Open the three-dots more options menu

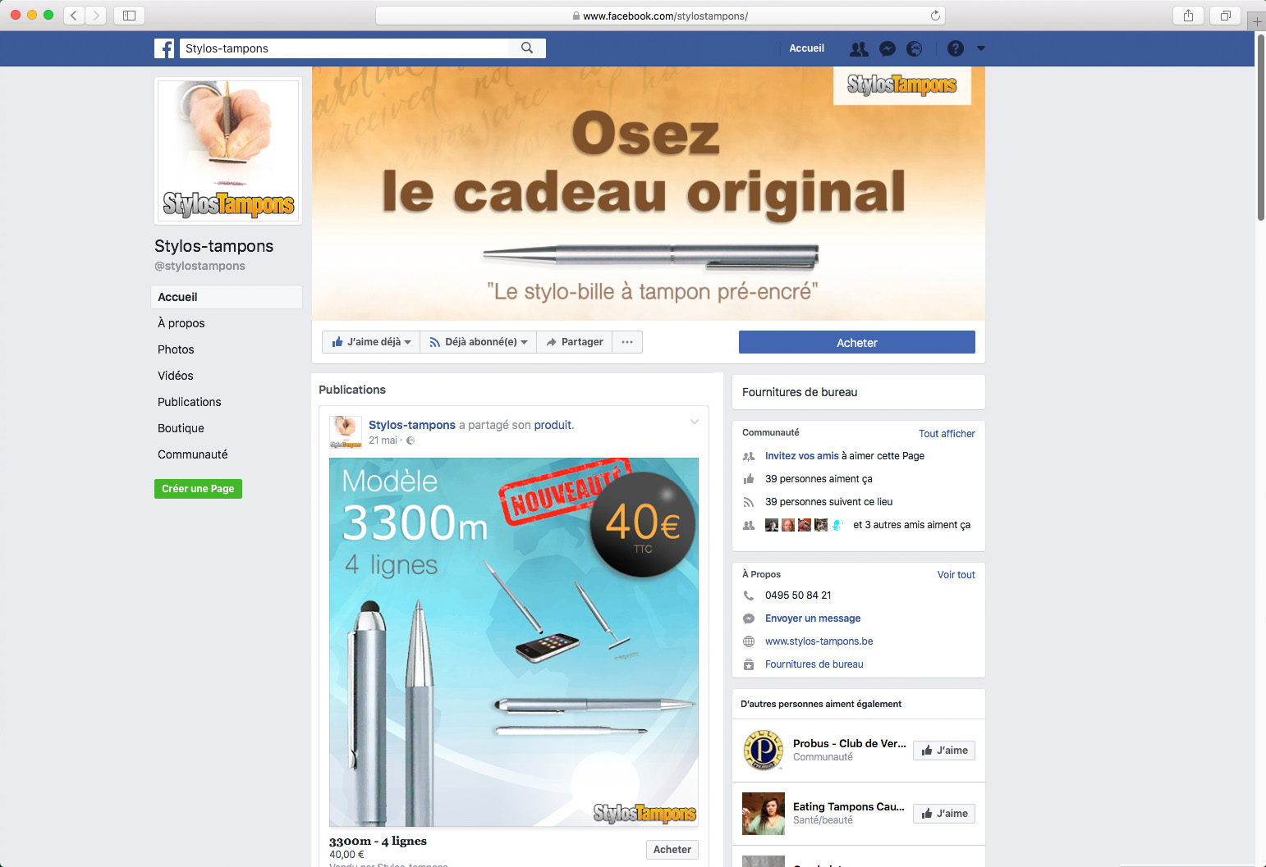pos(627,342)
